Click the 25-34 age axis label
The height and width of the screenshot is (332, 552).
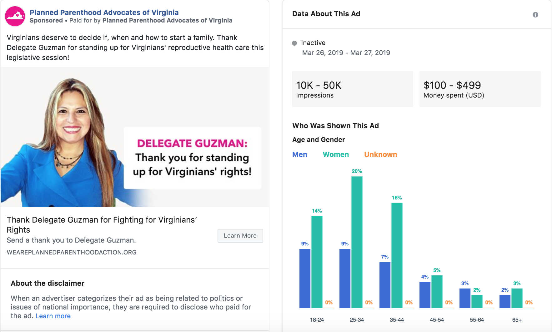pyautogui.click(x=357, y=320)
